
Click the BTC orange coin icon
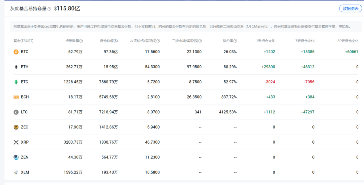16,52
